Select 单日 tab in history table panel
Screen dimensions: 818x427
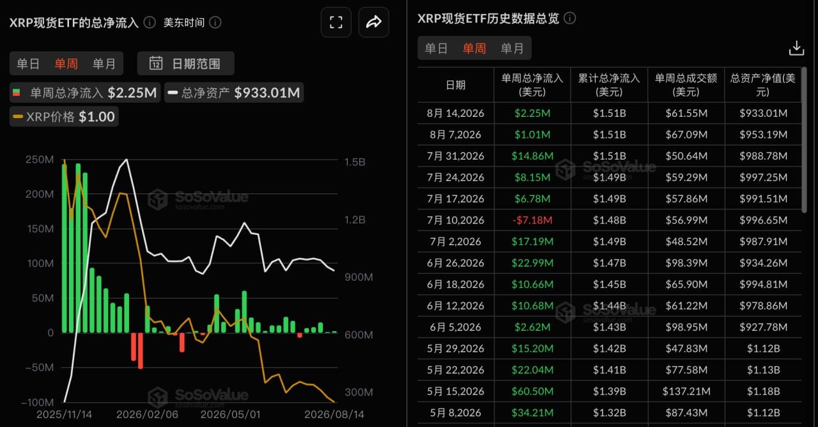click(436, 49)
